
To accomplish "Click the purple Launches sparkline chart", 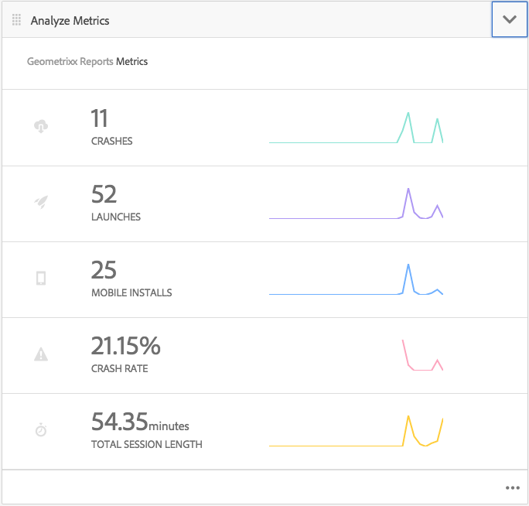I will tap(356, 203).
